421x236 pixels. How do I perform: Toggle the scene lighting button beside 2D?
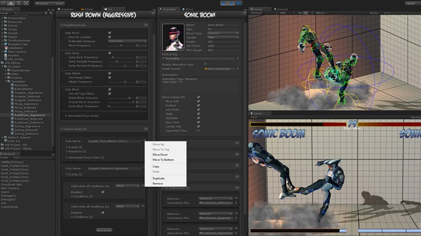pyautogui.click(x=306, y=13)
